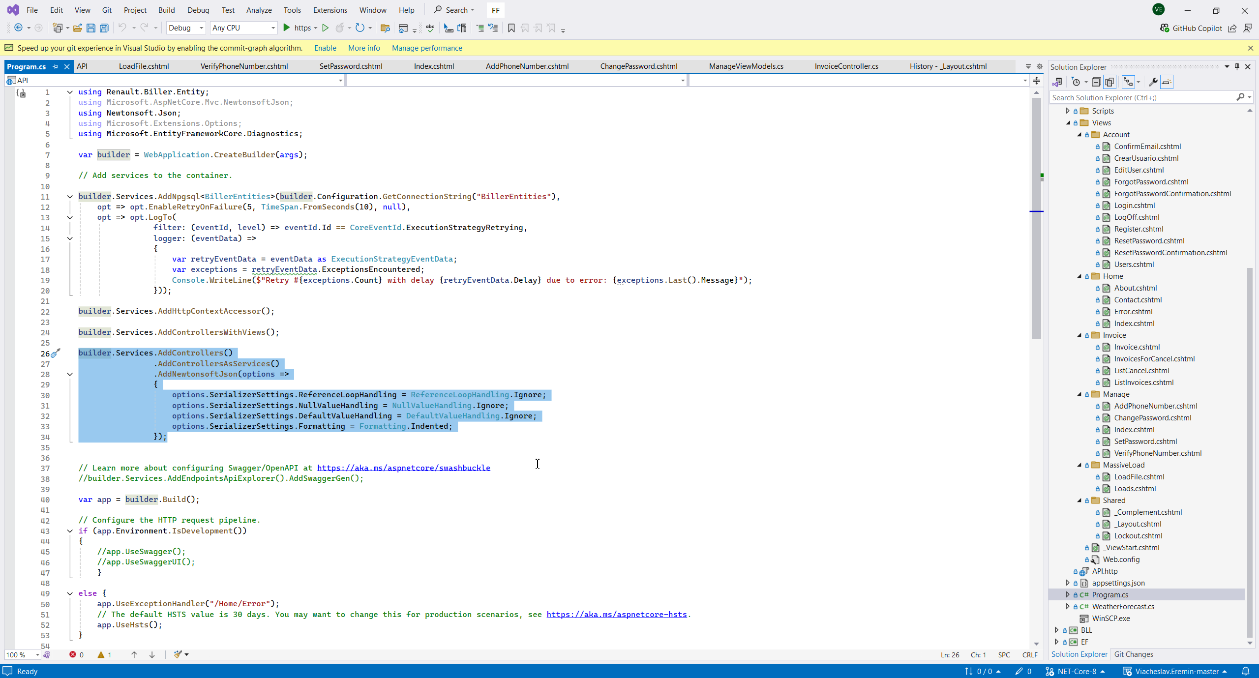Image resolution: width=1259 pixels, height=678 pixels.
Task: Toggle Preview Selected Items button
Action: (1167, 82)
